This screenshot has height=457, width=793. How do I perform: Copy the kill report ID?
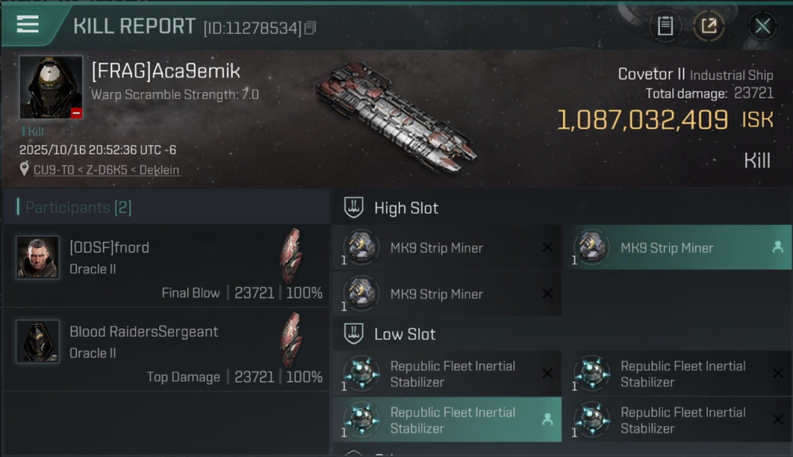[x=310, y=28]
